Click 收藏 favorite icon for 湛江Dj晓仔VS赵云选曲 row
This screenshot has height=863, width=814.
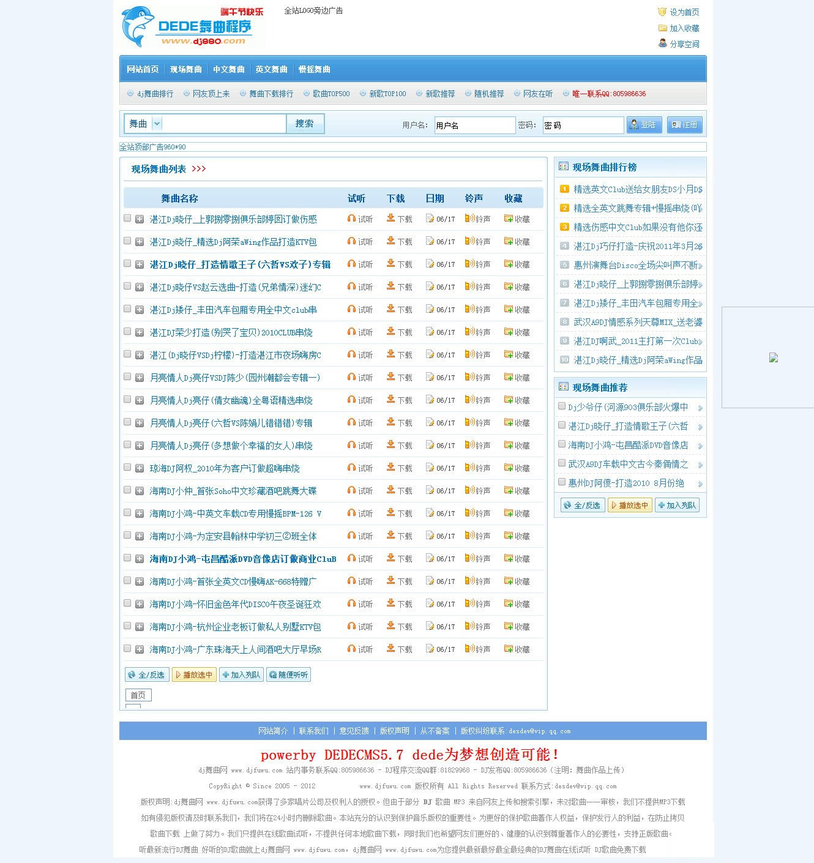tap(508, 286)
